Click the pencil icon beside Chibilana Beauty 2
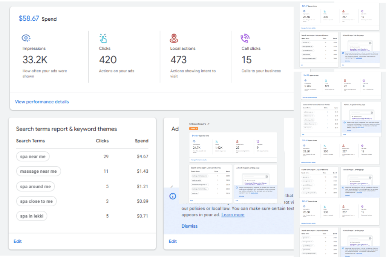Screen dimensions: 386x257 [x=208, y=124]
